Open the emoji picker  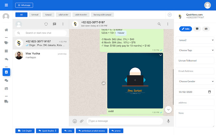point(75,121)
